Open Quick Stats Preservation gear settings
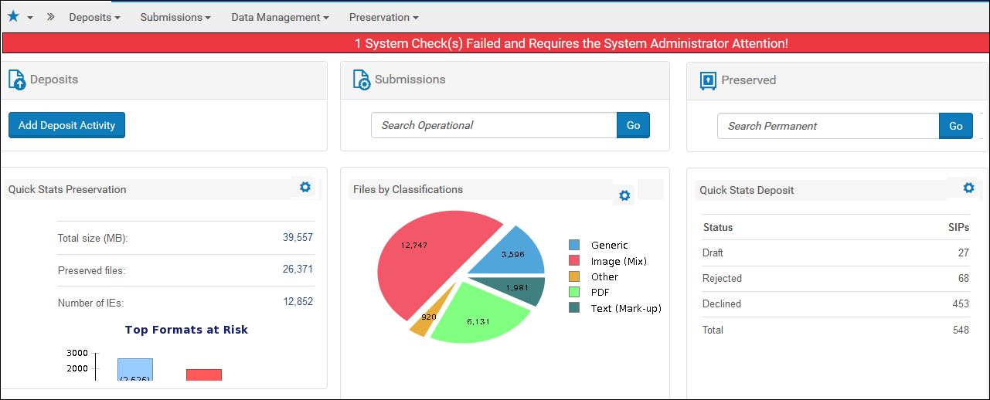Viewport: 990px width, 400px height. point(305,187)
